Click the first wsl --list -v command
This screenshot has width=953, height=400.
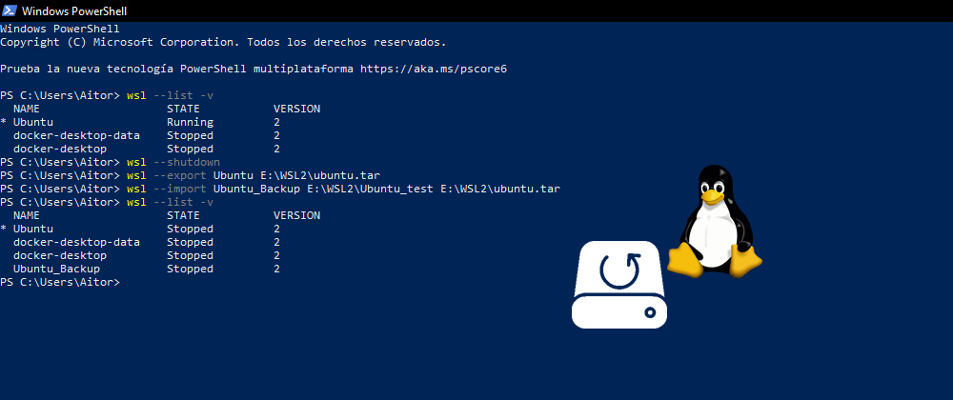tap(170, 96)
